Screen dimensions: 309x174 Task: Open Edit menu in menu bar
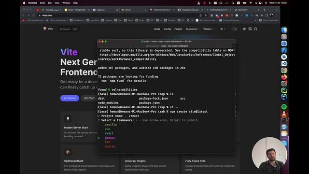tap(50, 3)
